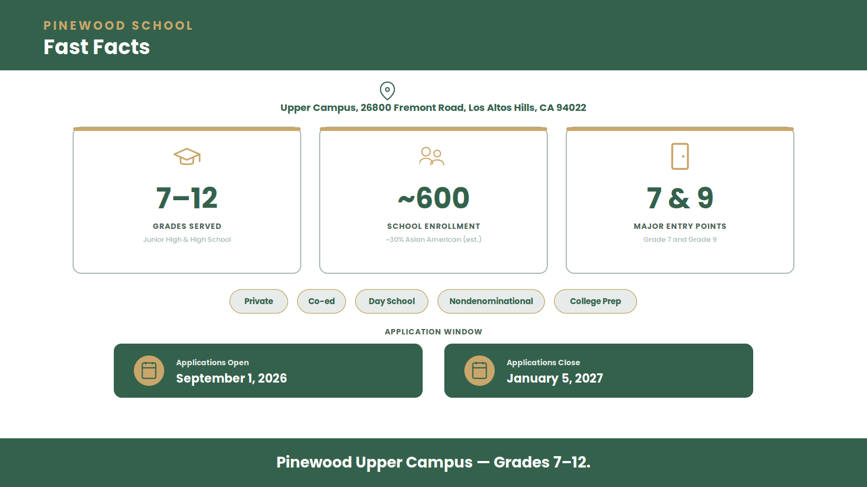Select the Nondenominational tag pill

[491, 301]
